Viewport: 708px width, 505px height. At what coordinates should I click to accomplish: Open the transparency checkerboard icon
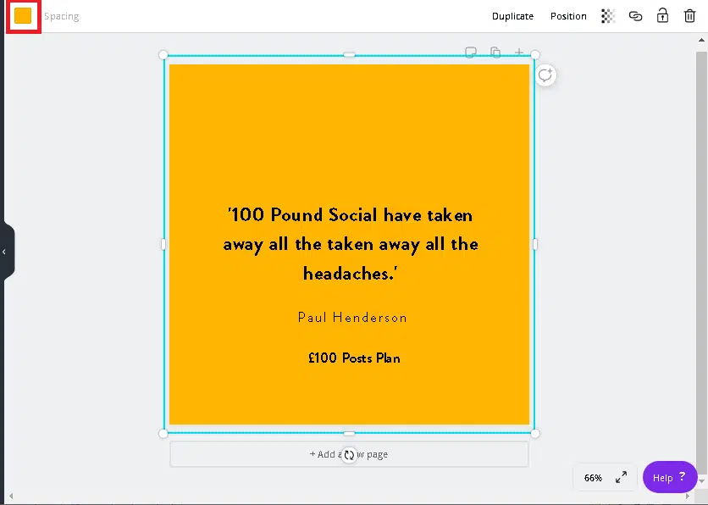pos(608,16)
